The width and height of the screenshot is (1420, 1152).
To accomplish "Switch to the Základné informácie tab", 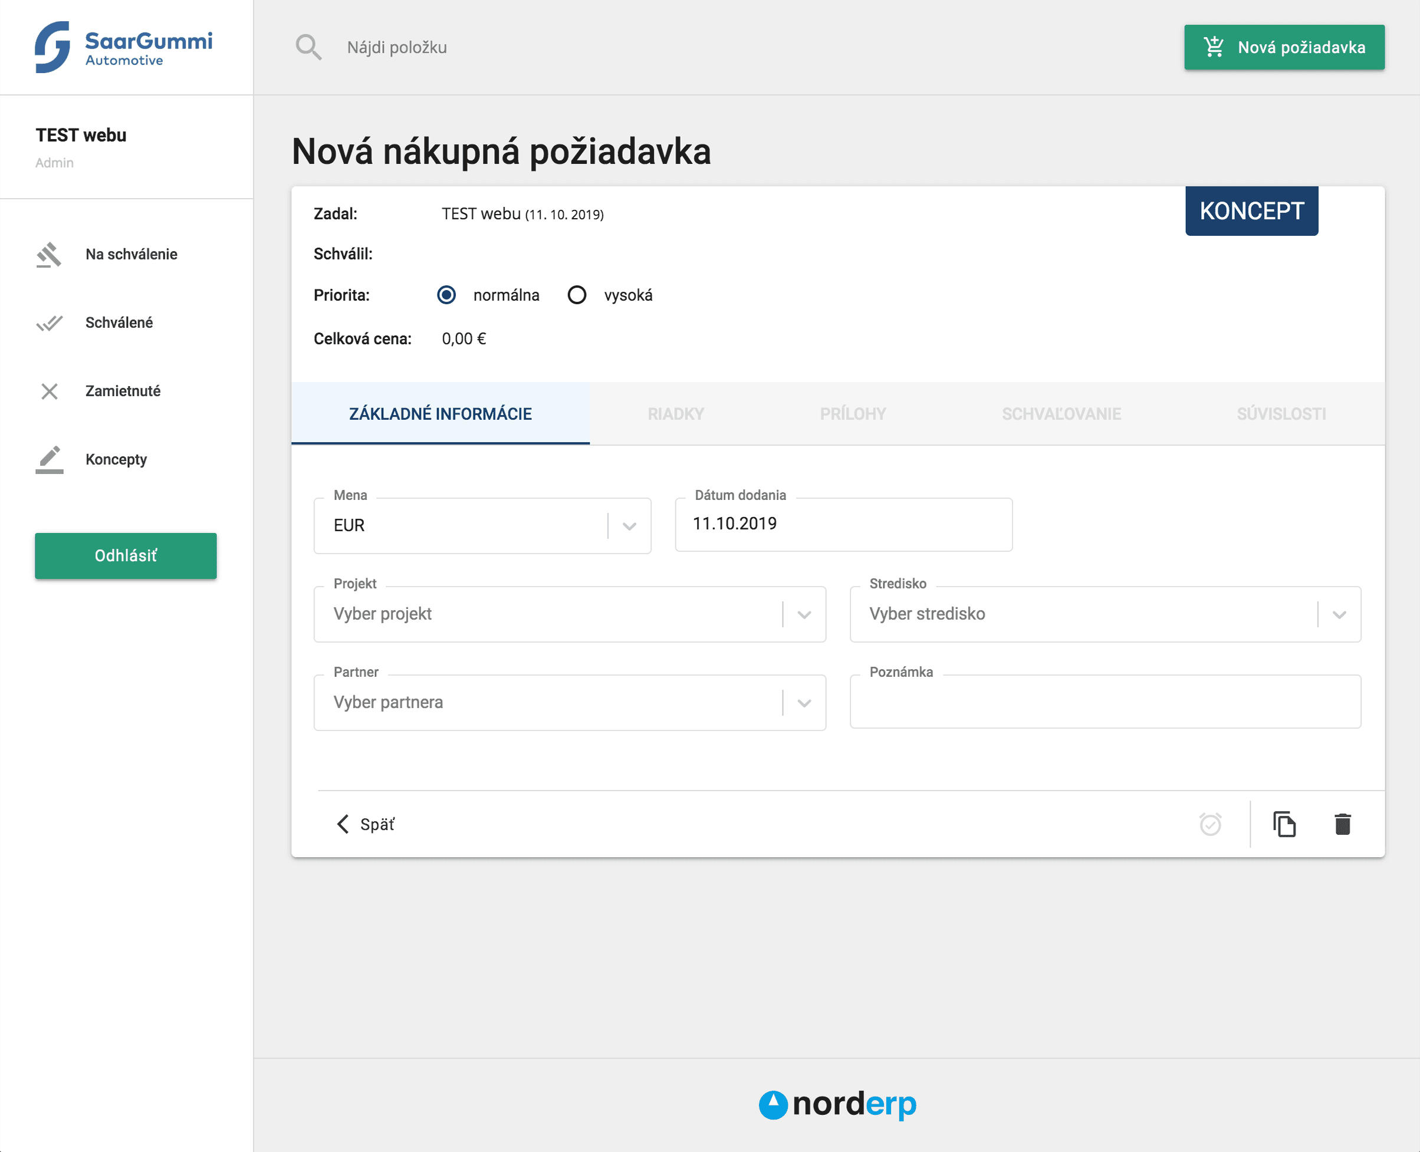I will pos(441,413).
